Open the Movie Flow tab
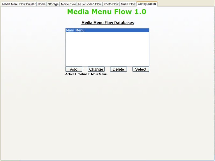The height and width of the screenshot is (161, 215). click(68, 4)
